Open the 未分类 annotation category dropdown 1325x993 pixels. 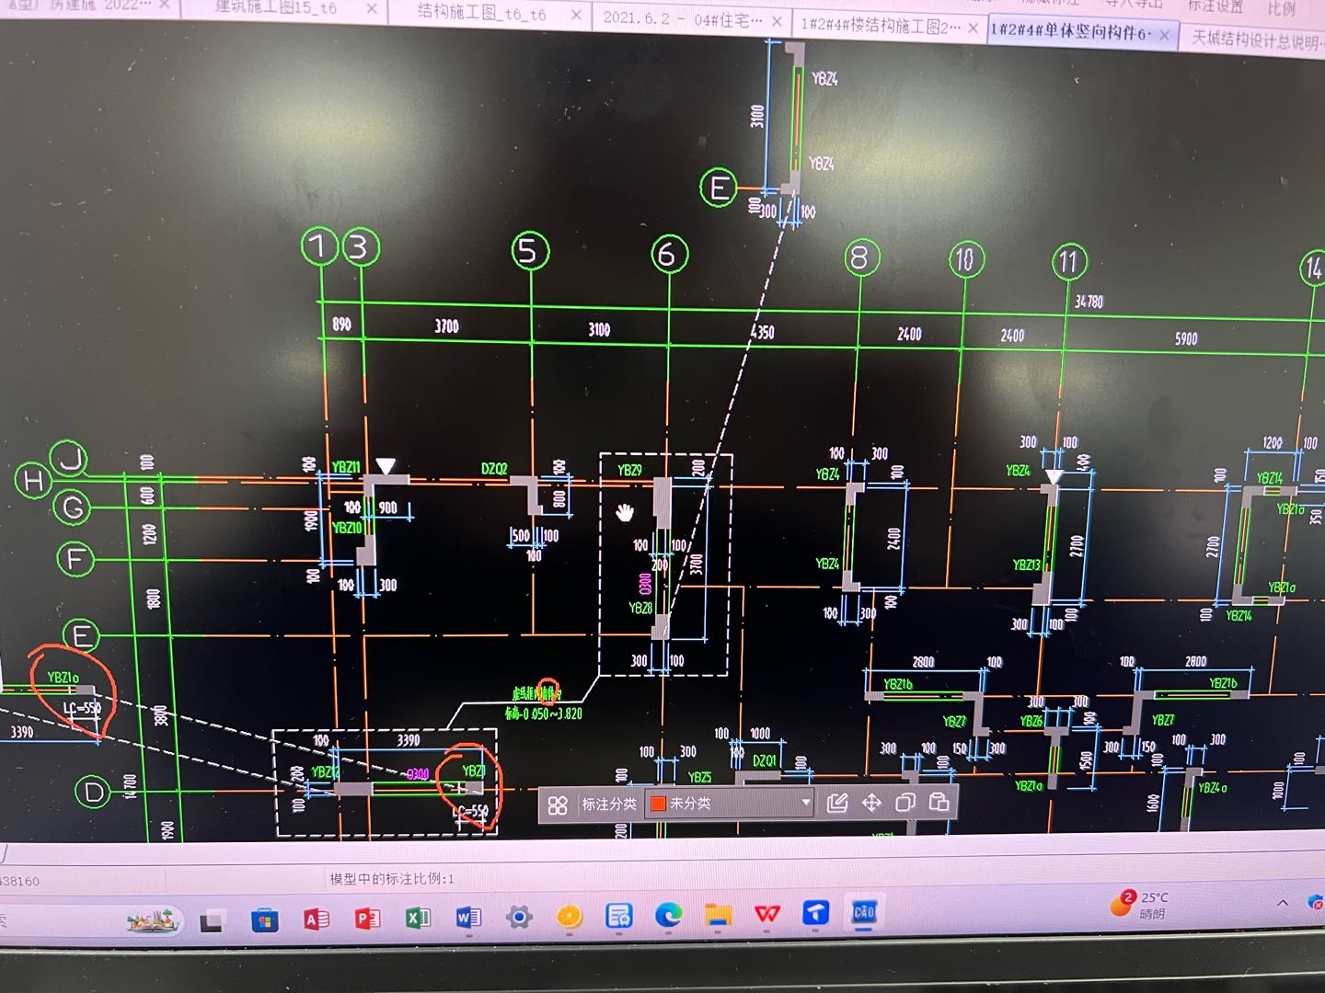pyautogui.click(x=806, y=803)
